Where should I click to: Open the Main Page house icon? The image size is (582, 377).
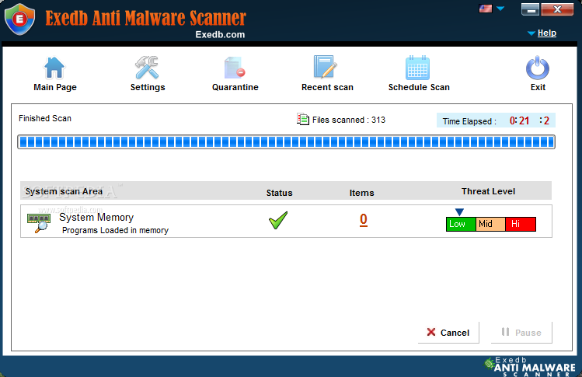tap(54, 68)
